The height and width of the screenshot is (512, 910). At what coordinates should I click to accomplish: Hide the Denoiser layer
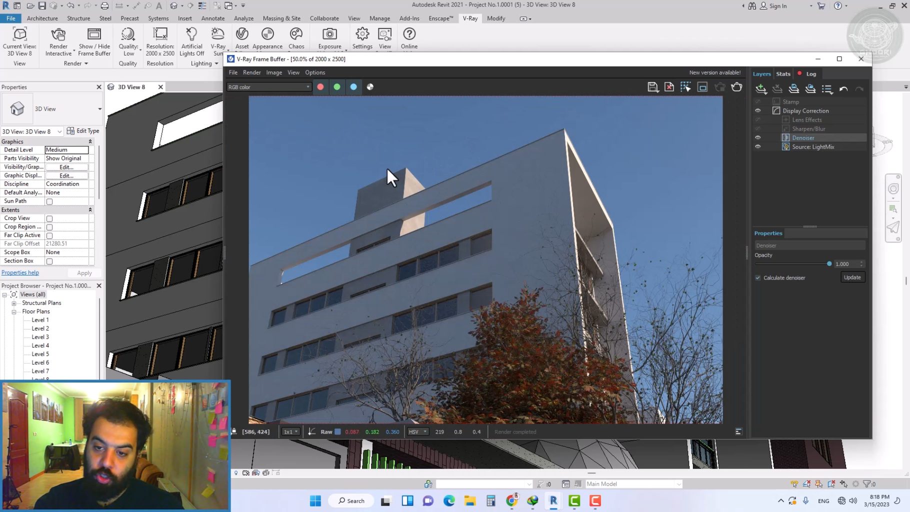coord(758,138)
